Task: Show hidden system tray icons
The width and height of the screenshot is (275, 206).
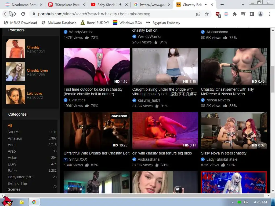Action: pyautogui.click(x=233, y=202)
